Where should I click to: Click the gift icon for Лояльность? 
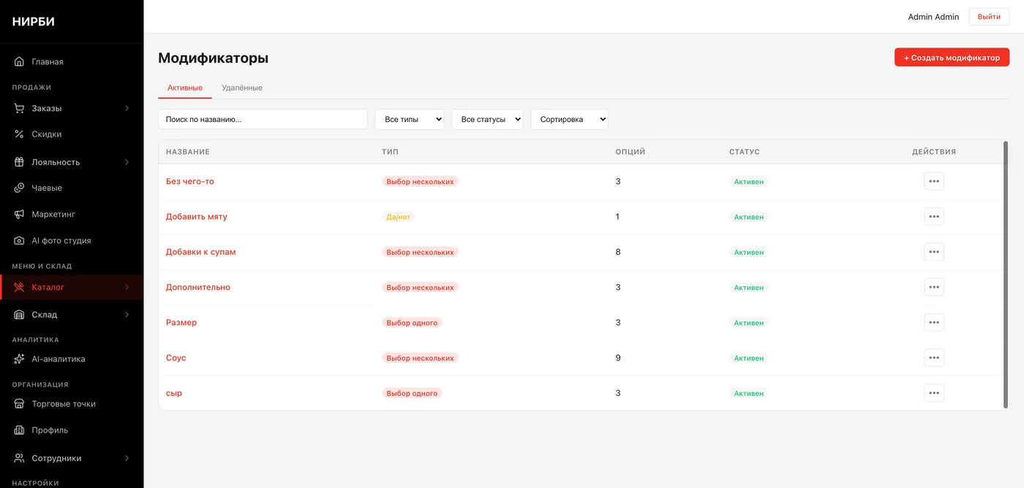pos(20,162)
